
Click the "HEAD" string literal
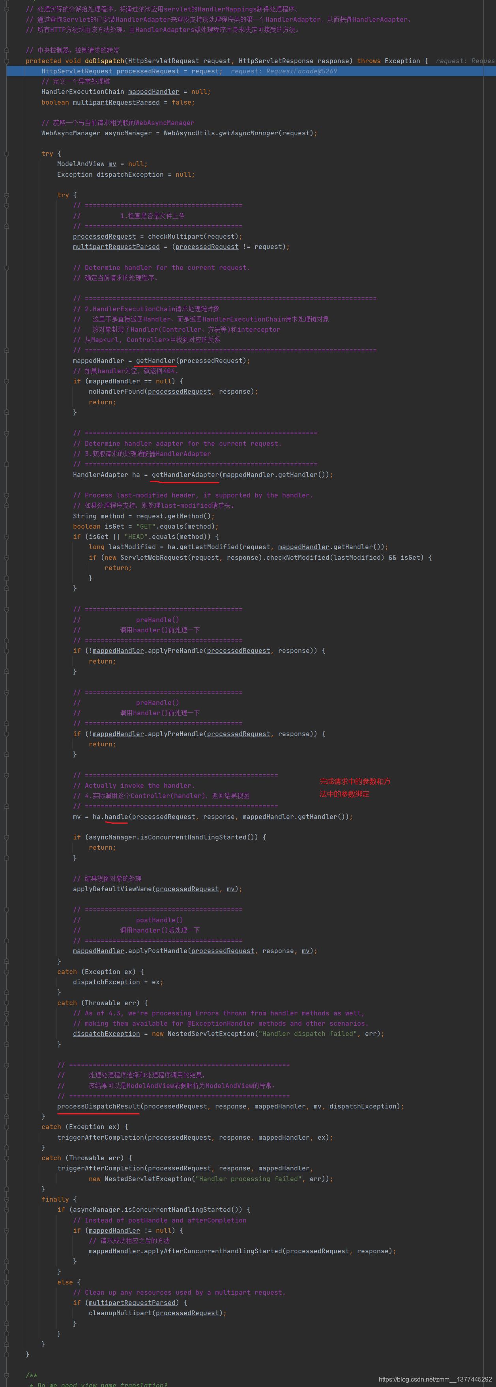(x=136, y=536)
